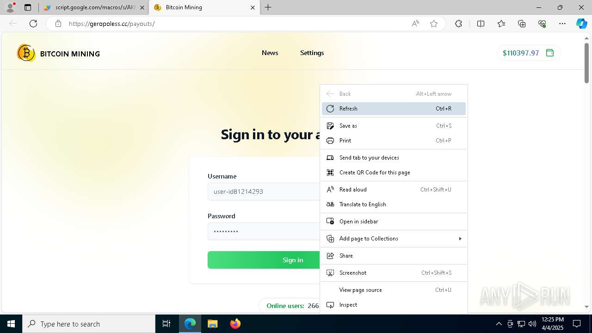
Task: Select Share from context menu
Action: pyautogui.click(x=394, y=256)
